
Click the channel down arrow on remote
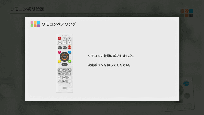(65, 43)
